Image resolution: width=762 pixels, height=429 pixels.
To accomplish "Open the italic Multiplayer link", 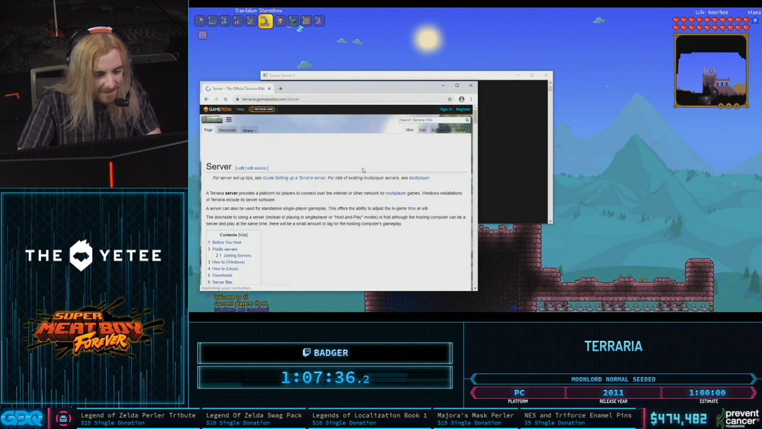I will (x=419, y=178).
